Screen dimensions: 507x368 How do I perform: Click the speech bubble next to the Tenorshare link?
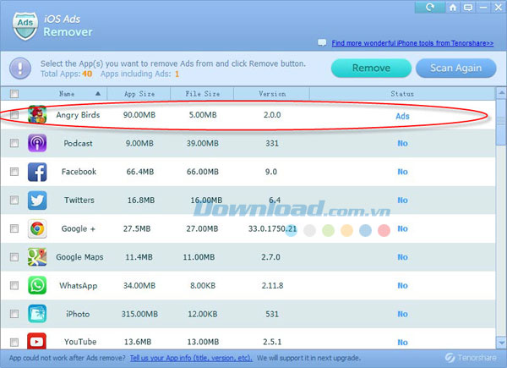tap(322, 42)
